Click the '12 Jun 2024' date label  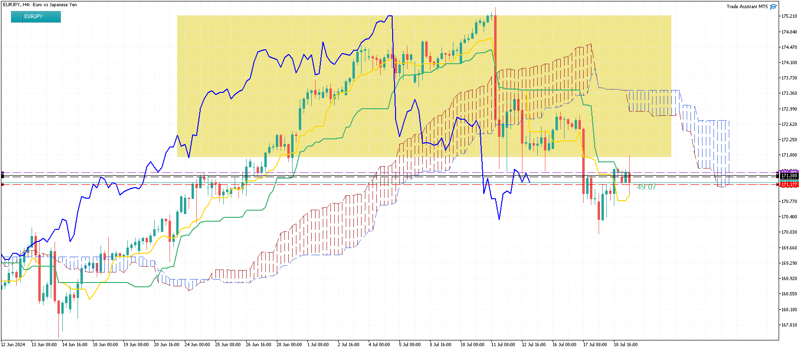13,345
